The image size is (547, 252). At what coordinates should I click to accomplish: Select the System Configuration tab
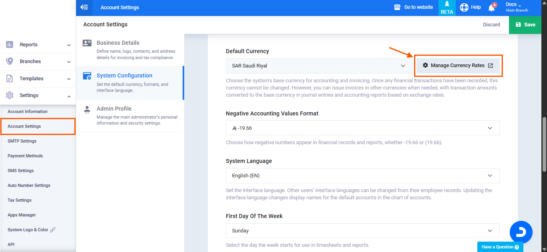click(x=124, y=75)
